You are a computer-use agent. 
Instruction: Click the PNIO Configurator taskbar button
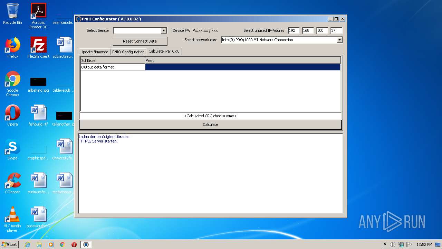(x=86, y=245)
